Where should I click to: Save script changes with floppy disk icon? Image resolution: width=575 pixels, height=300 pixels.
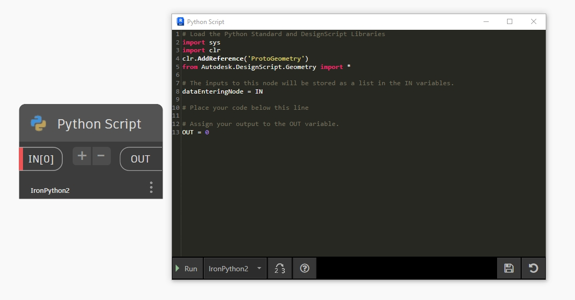(509, 269)
